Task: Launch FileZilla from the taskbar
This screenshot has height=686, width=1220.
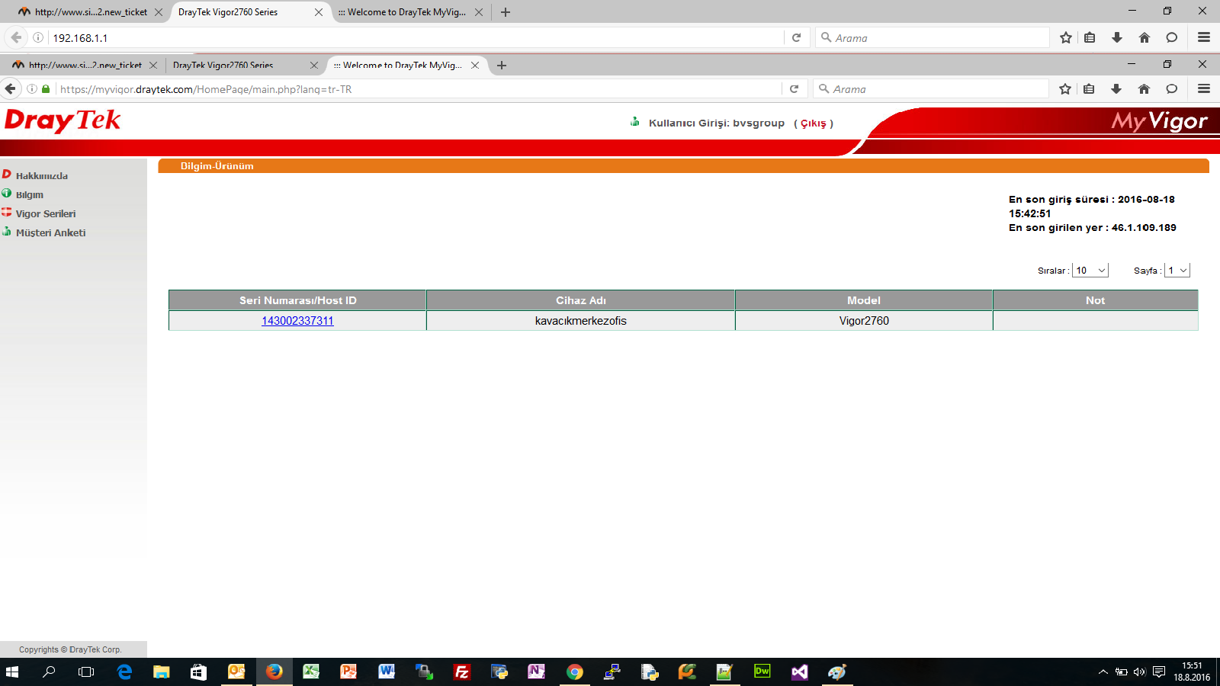Action: [461, 672]
